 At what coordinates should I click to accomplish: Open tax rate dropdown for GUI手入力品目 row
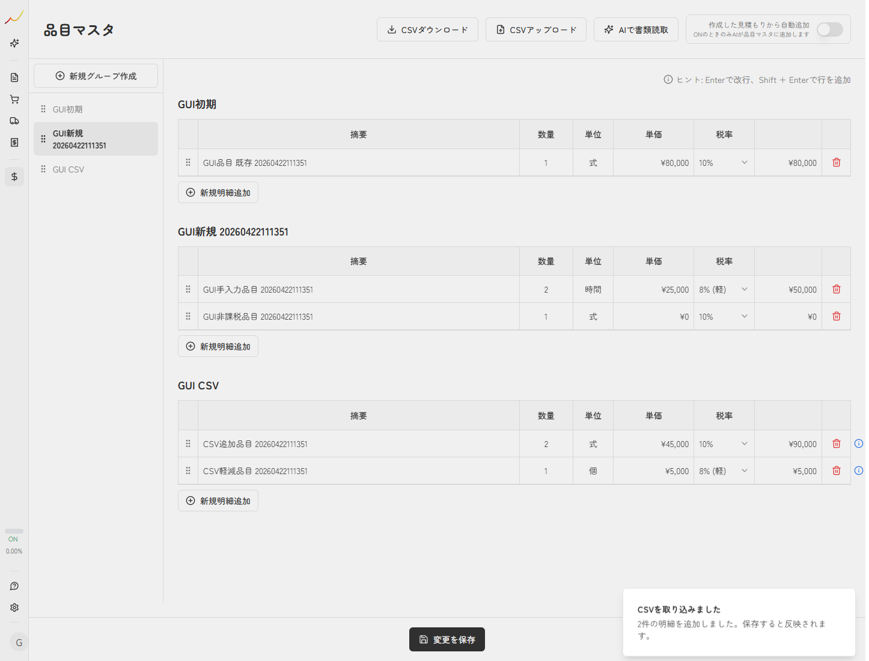[x=724, y=289]
